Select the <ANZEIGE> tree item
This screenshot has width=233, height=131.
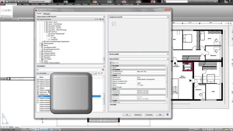click(54, 40)
